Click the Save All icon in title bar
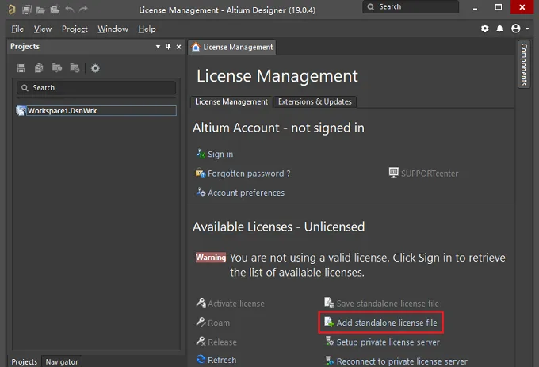The image size is (539, 367). [27, 10]
